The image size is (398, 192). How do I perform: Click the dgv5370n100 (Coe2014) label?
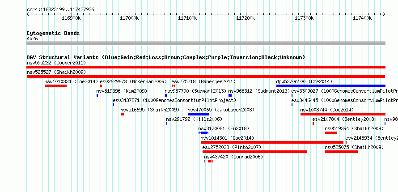coord(304,81)
